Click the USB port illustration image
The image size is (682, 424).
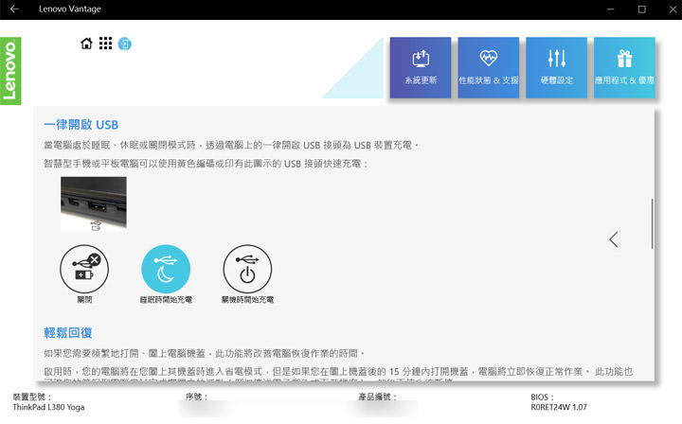point(93,203)
